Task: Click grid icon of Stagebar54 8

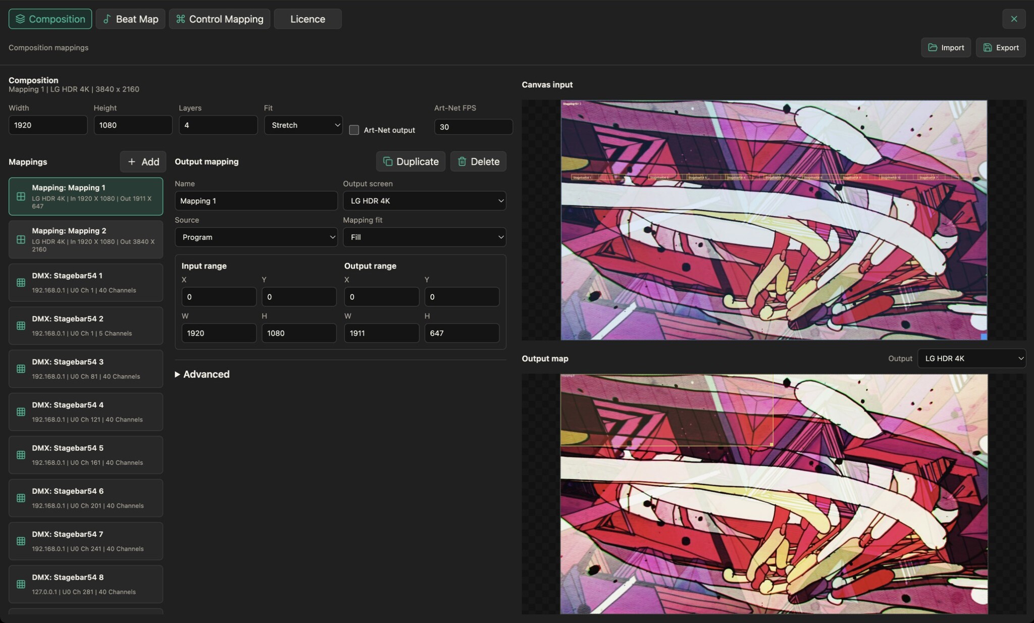Action: [x=21, y=584]
